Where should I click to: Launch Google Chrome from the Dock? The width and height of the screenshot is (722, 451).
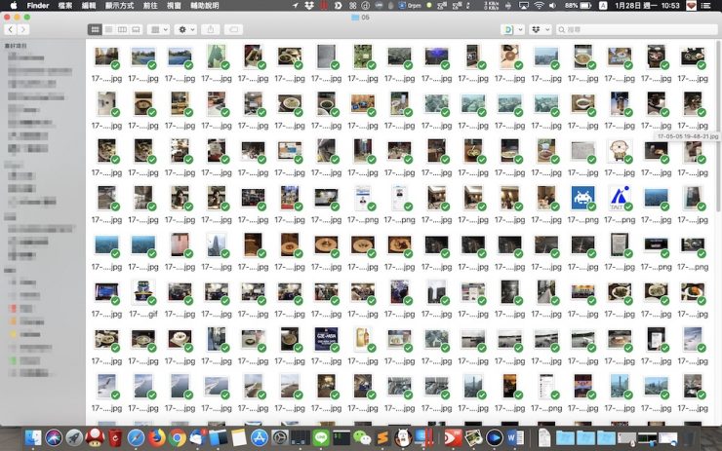click(177, 438)
